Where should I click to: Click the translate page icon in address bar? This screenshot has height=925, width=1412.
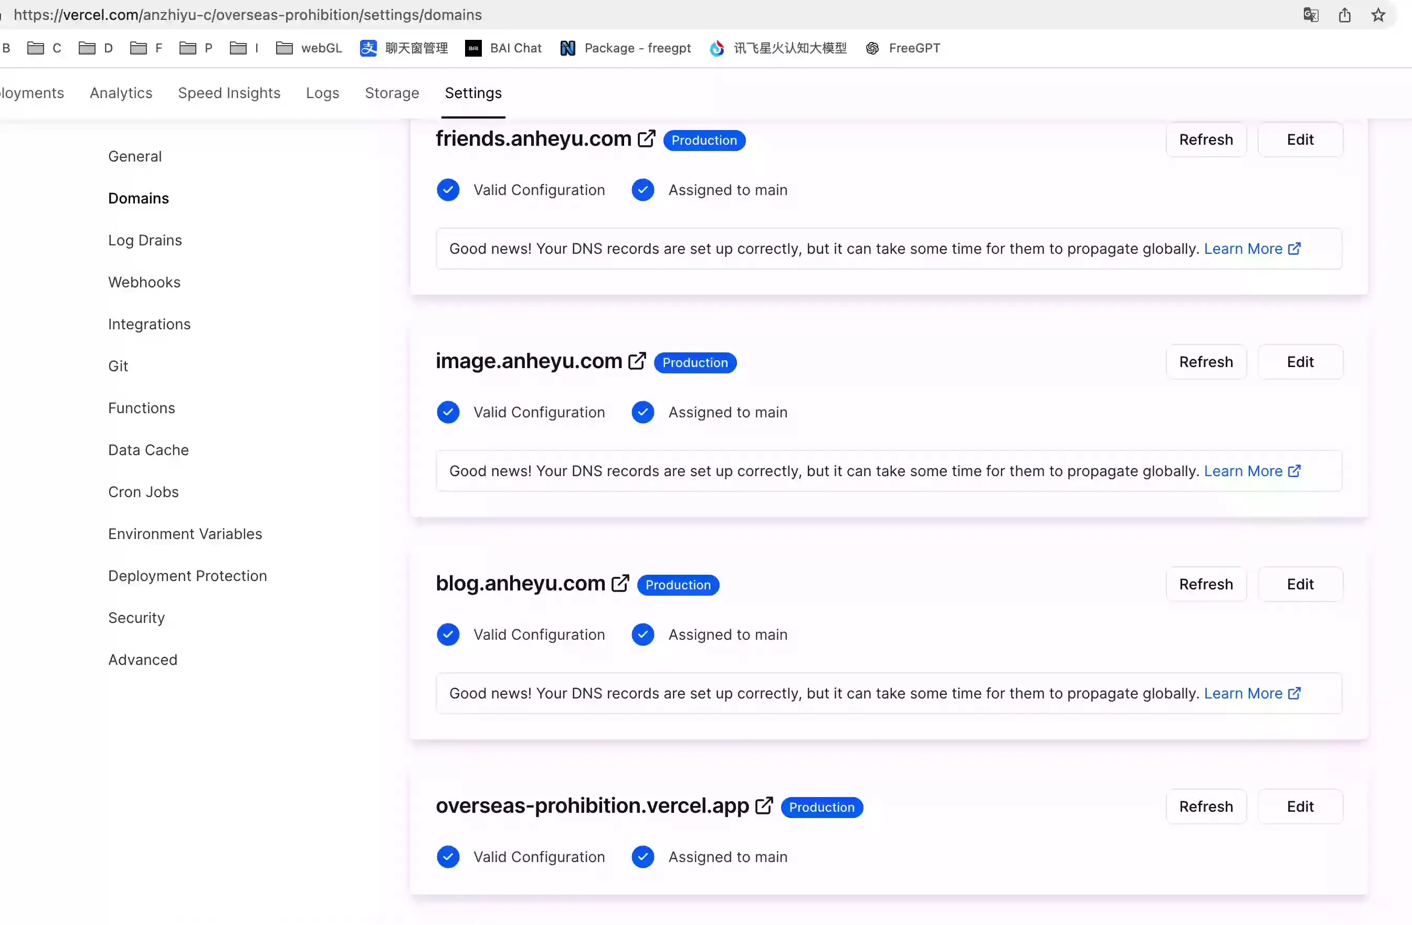(1311, 15)
